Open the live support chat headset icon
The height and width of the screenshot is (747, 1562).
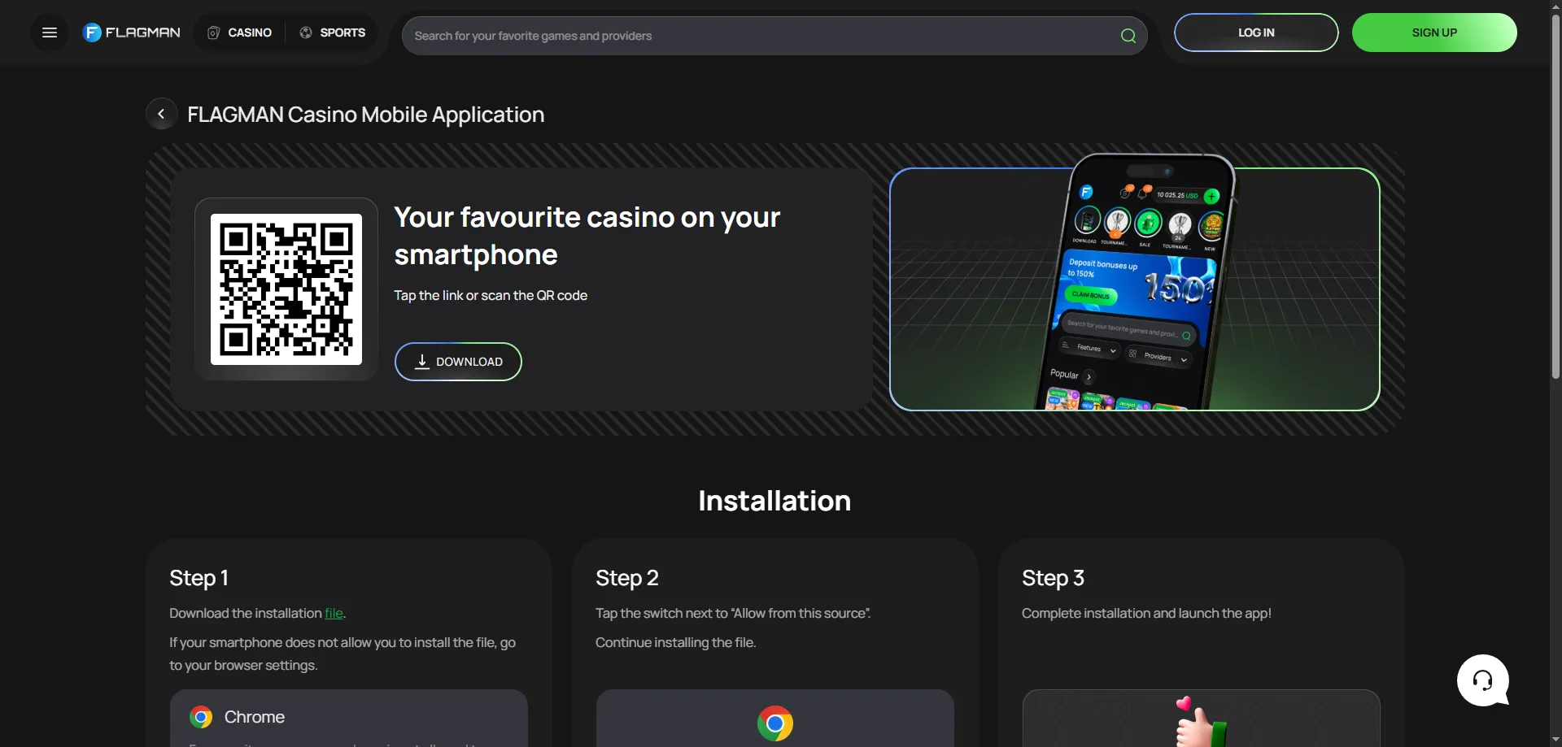tap(1483, 680)
